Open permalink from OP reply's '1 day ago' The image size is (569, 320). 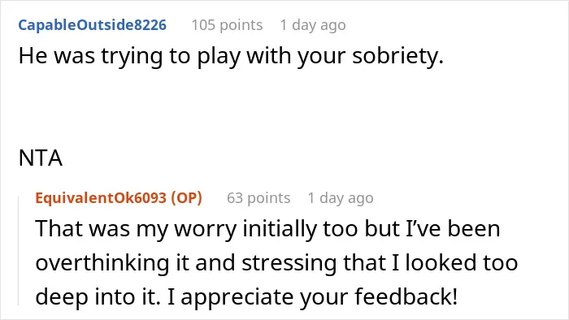[x=341, y=198]
